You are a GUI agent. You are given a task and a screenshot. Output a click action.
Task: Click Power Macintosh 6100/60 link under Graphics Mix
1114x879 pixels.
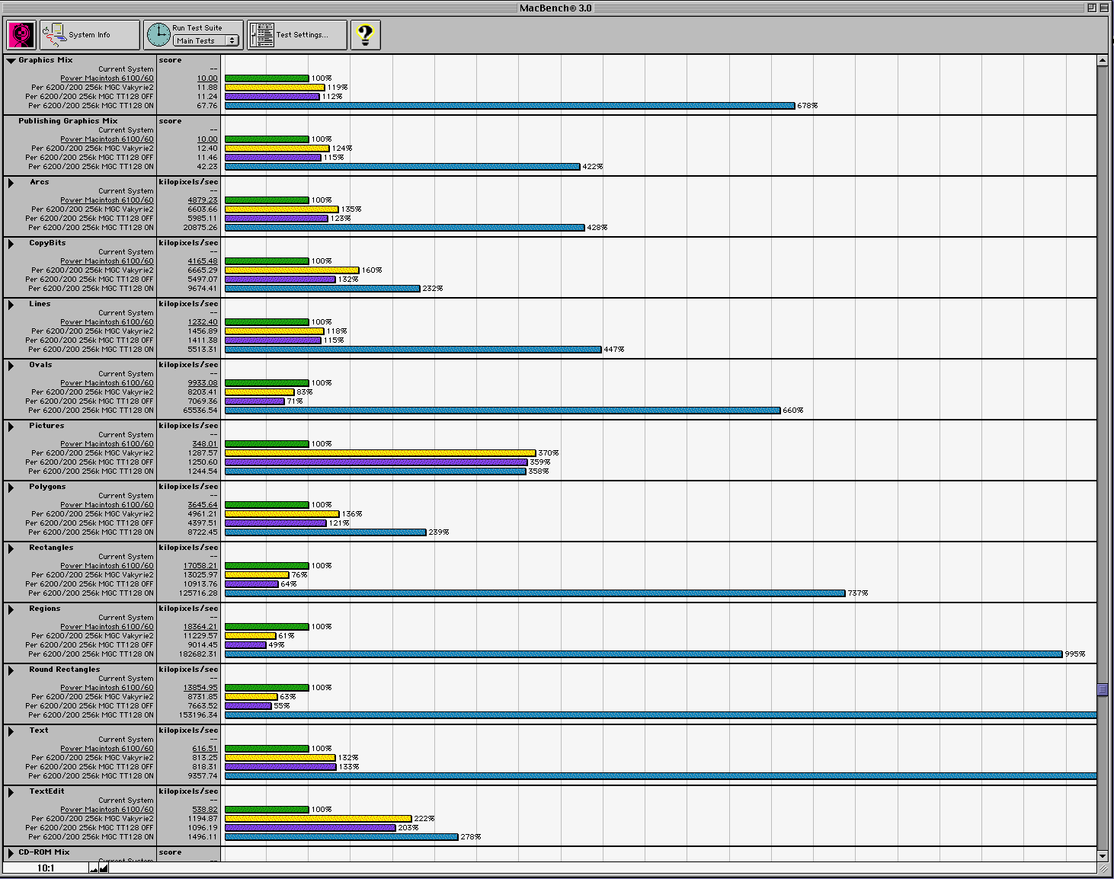pyautogui.click(x=107, y=78)
